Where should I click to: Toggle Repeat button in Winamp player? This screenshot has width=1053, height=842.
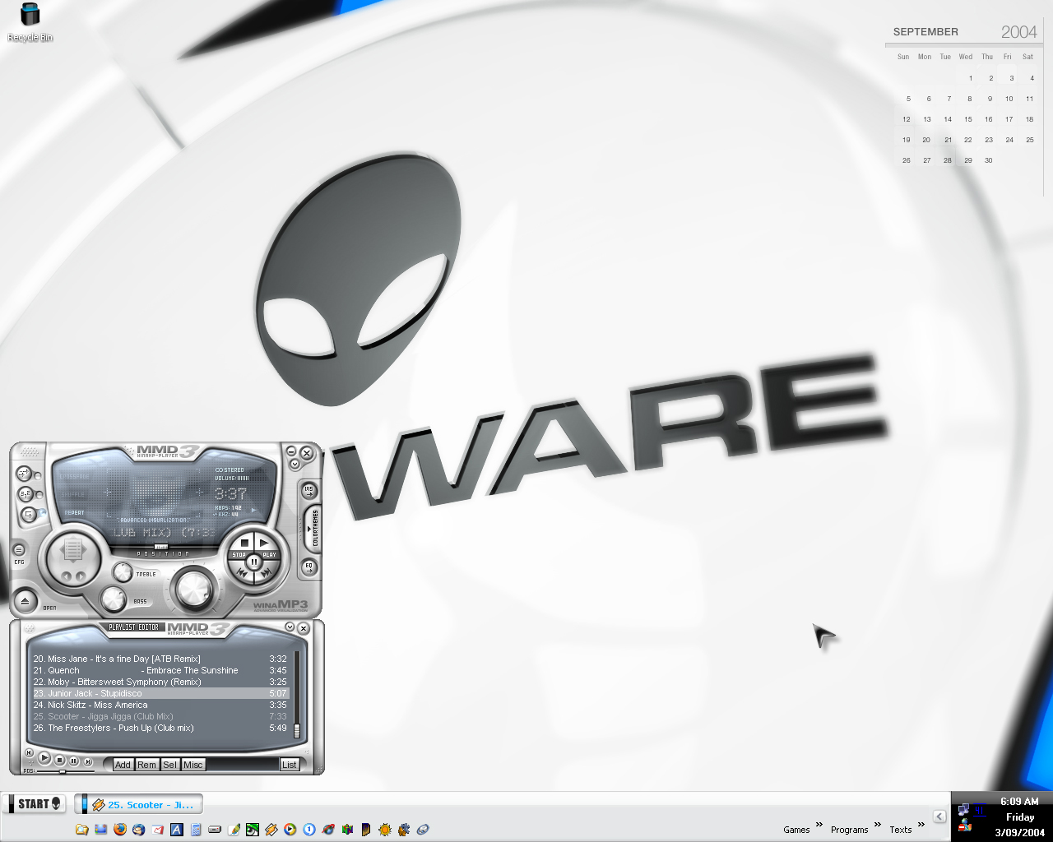29,515
